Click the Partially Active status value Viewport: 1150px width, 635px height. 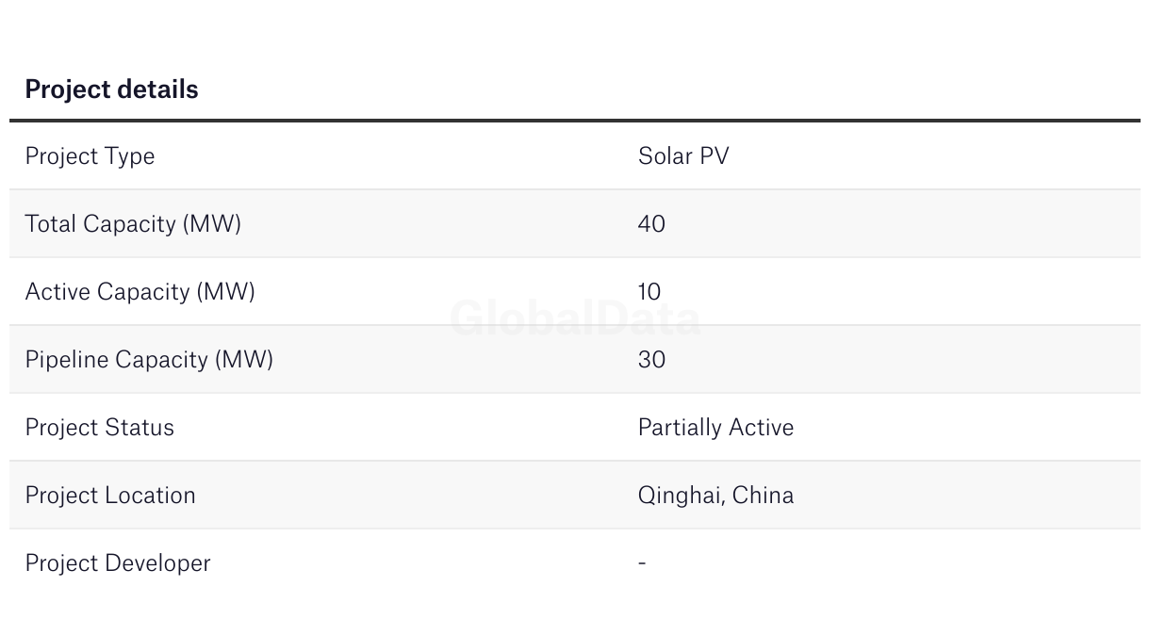pyautogui.click(x=715, y=428)
